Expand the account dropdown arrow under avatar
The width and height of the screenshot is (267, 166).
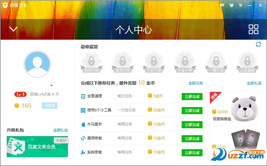tap(51, 85)
